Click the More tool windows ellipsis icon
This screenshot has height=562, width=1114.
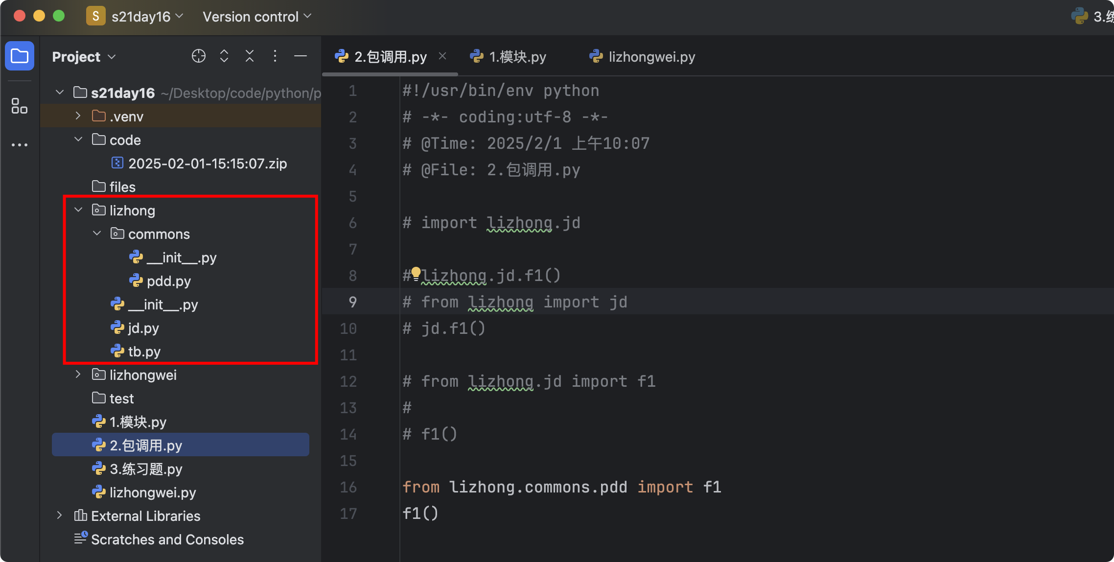click(20, 145)
